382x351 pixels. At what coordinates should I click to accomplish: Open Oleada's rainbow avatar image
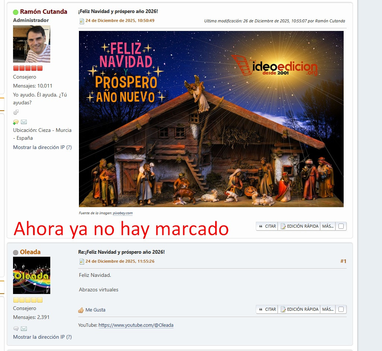point(32,275)
